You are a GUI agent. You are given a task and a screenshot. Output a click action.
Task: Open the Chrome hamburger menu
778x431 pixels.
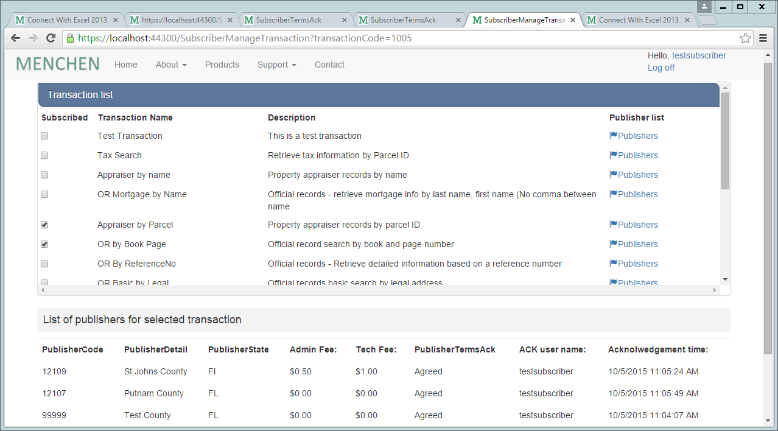pos(763,38)
